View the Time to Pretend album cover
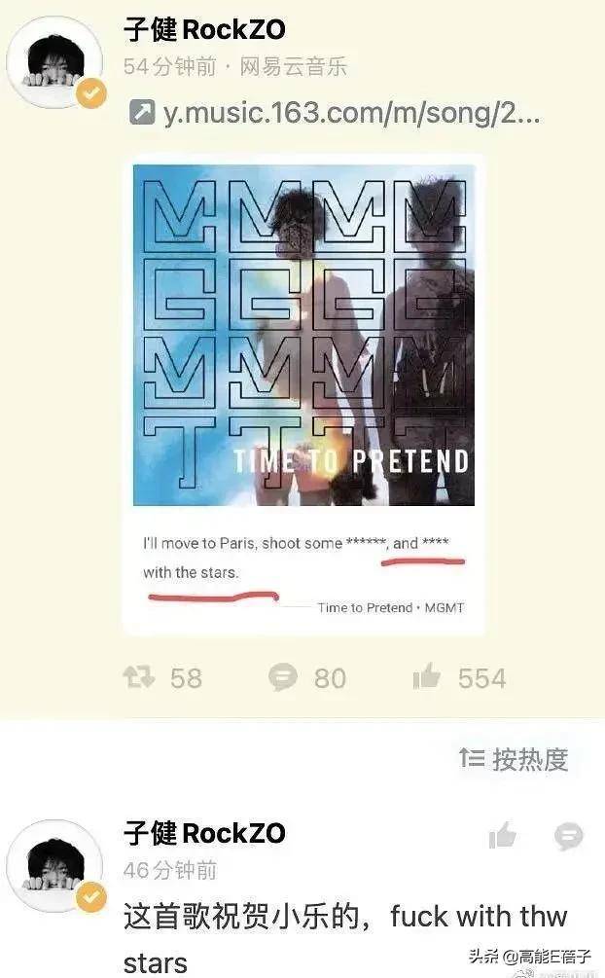The width and height of the screenshot is (605, 978). pyautogui.click(x=303, y=335)
